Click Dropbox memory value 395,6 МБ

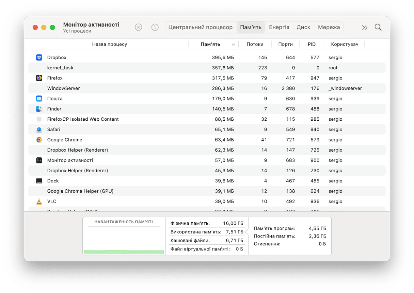click(223, 57)
